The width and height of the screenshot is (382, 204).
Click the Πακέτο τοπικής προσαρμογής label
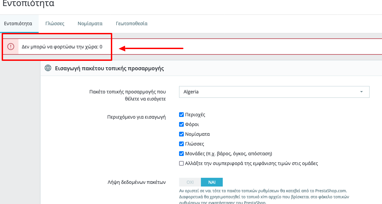click(128, 95)
